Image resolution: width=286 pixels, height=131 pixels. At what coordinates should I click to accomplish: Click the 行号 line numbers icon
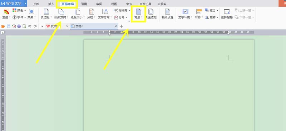[x=116, y=17]
